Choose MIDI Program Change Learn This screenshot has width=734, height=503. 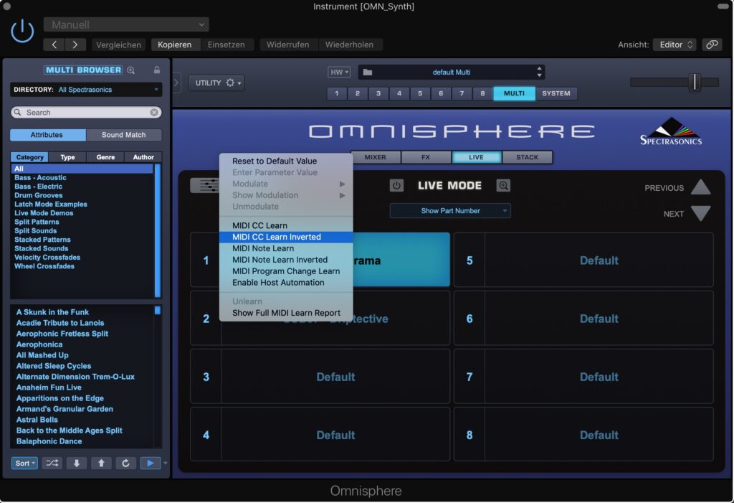pyautogui.click(x=286, y=271)
